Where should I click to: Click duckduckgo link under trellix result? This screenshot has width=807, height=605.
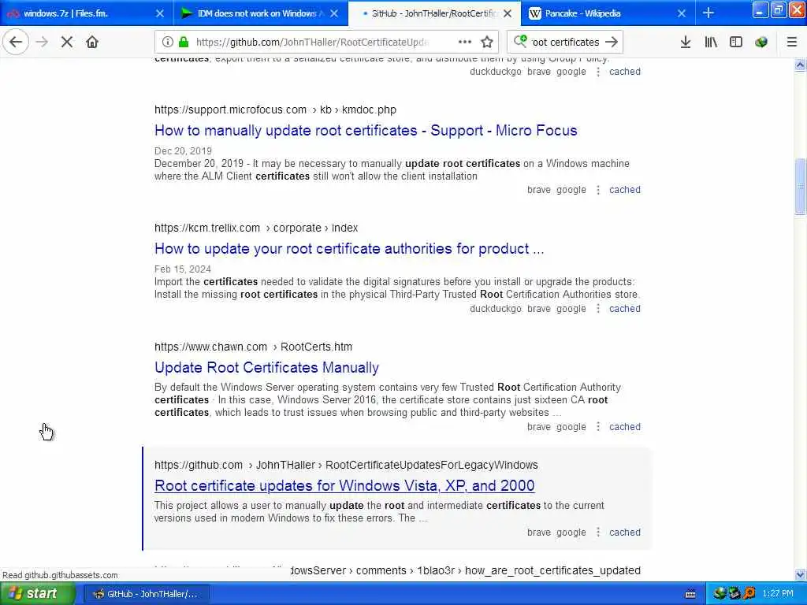point(496,309)
